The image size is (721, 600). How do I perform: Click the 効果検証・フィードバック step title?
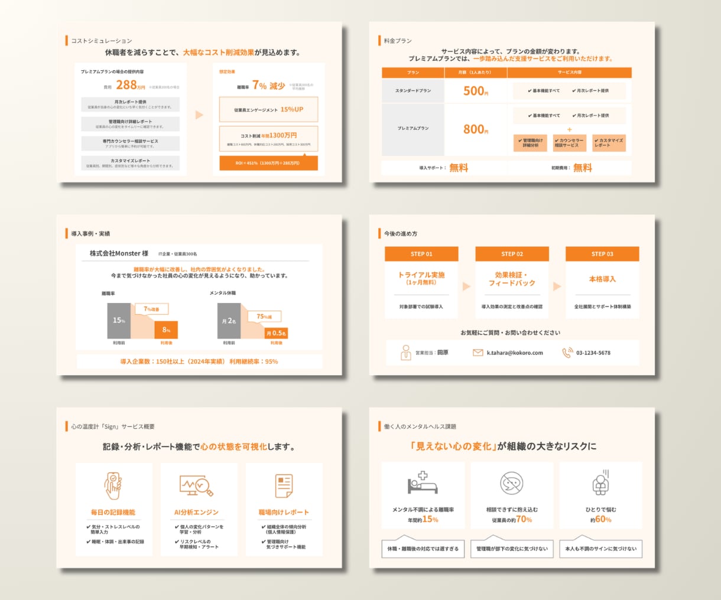pos(512,279)
